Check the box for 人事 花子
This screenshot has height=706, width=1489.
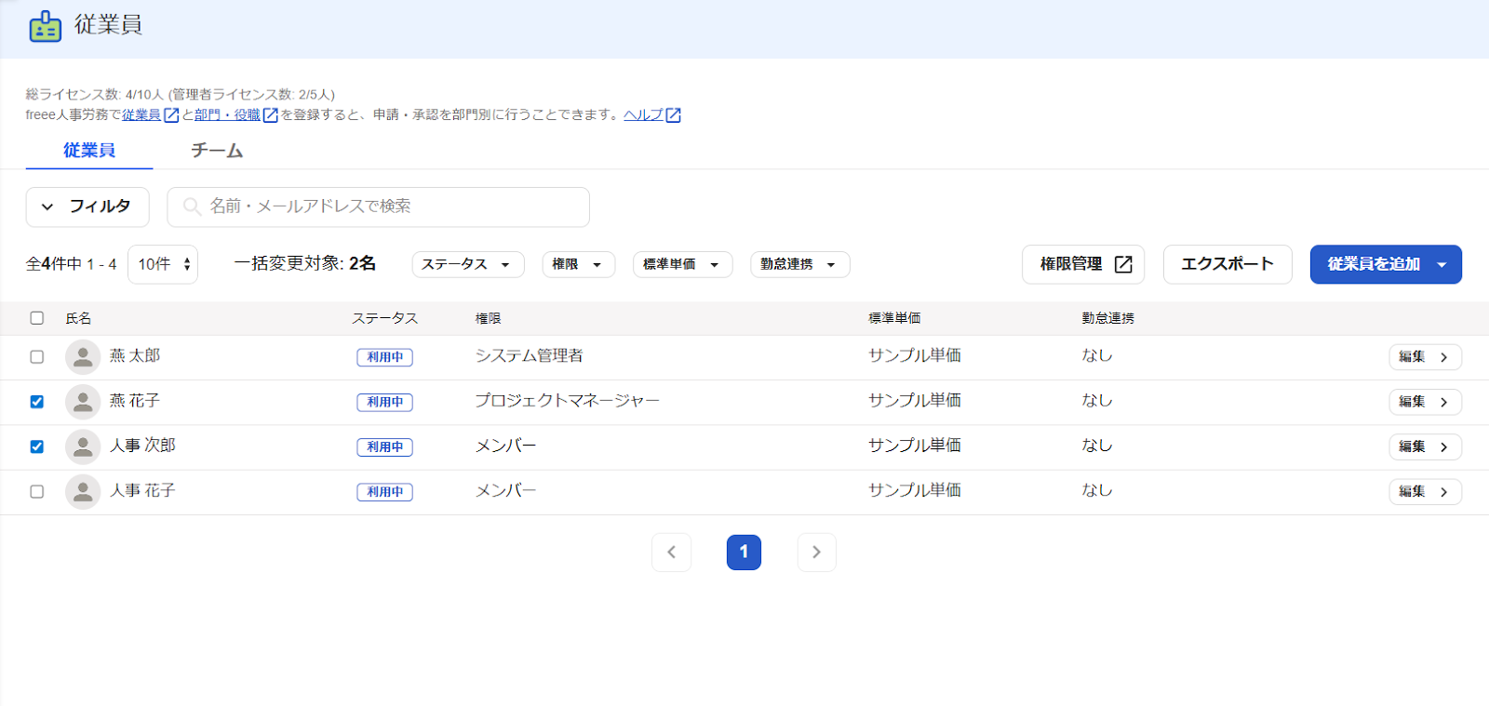[x=37, y=491]
